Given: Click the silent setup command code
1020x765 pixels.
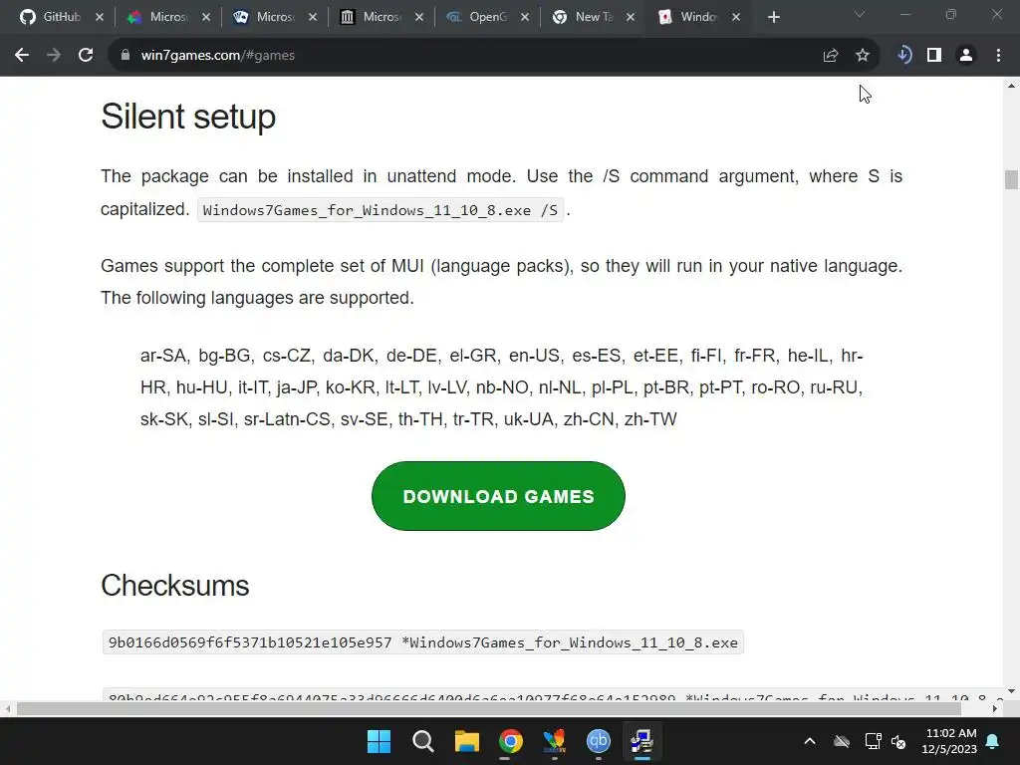Looking at the screenshot, I should click(381, 210).
